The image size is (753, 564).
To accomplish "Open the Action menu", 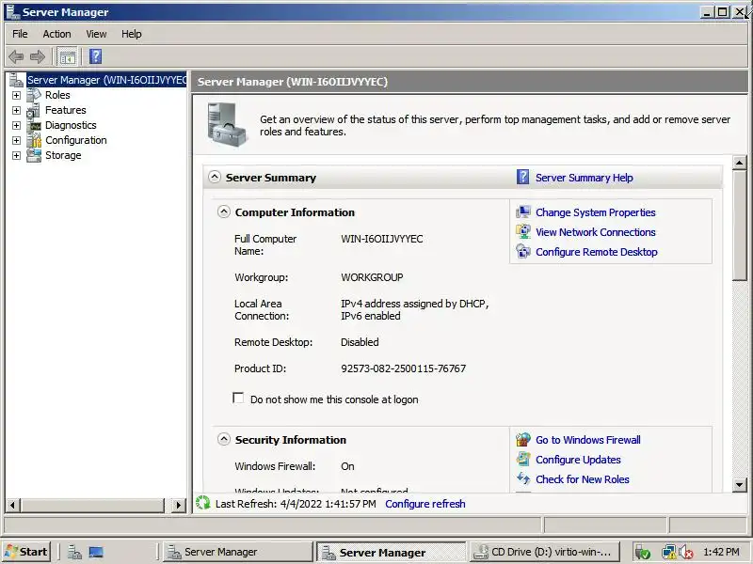I will [56, 34].
